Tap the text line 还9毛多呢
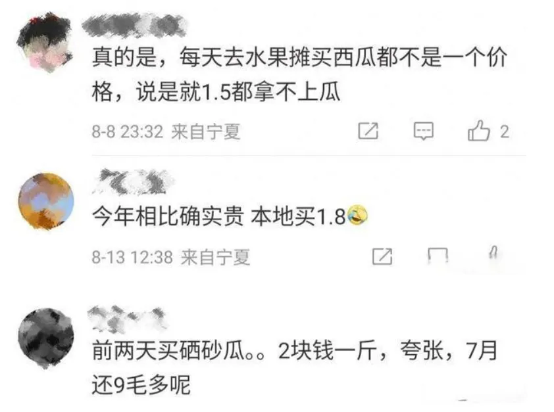This screenshot has width=554, height=412. click(x=141, y=385)
